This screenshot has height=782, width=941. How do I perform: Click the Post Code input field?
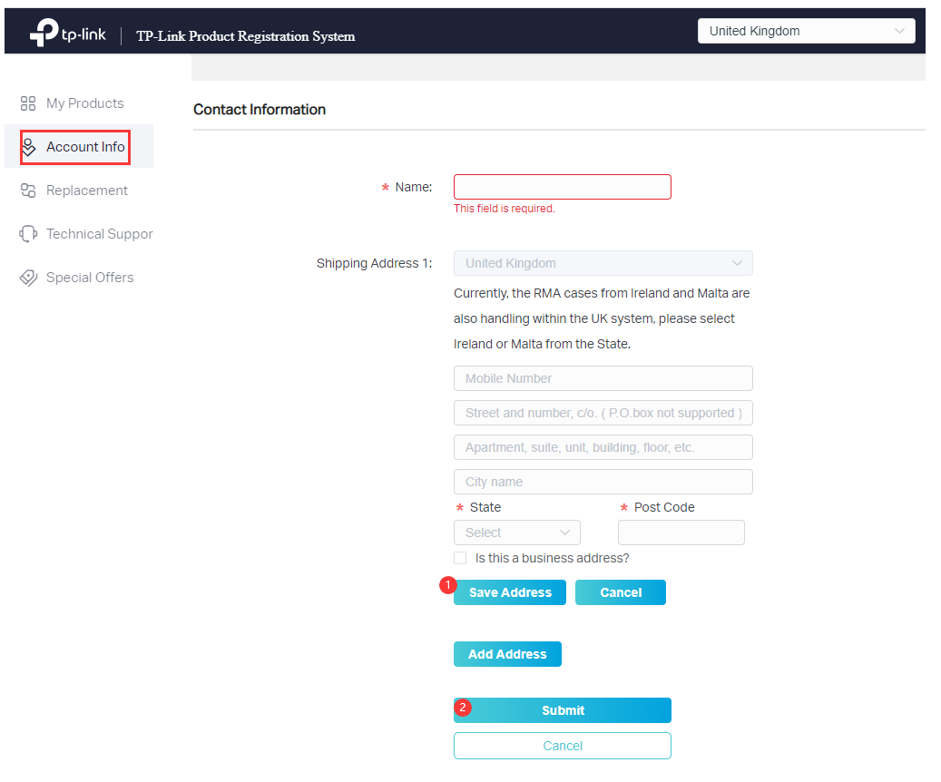681,533
